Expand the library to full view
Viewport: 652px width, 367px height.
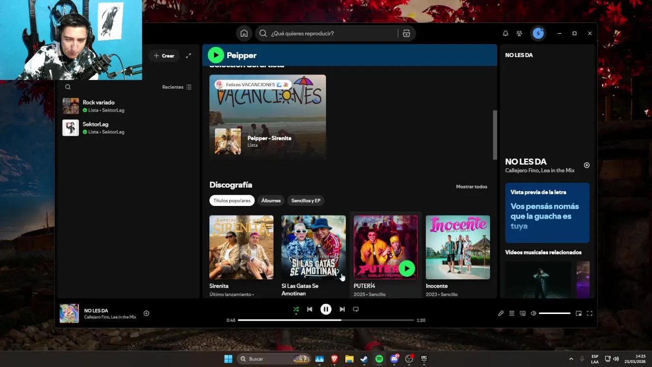tap(188, 56)
